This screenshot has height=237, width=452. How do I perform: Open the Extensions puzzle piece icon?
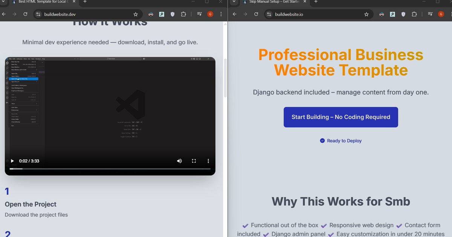[183, 14]
